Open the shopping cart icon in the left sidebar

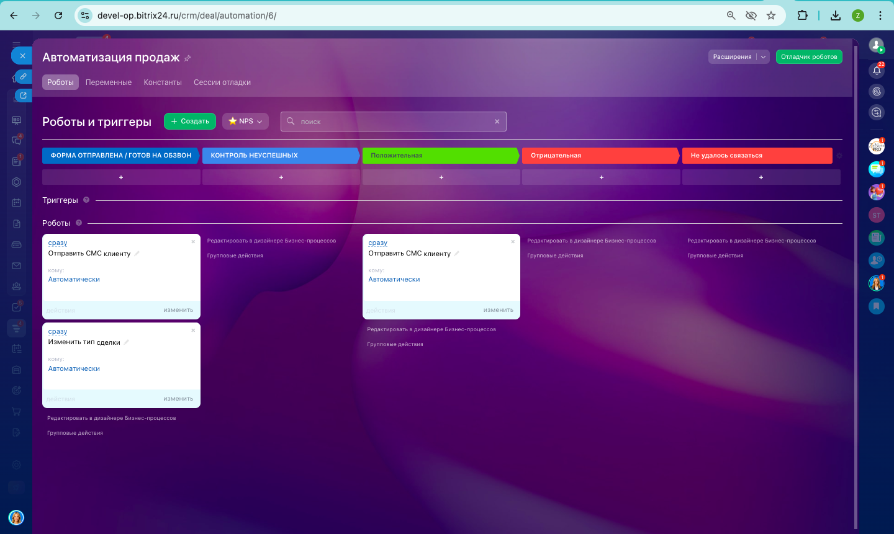[x=17, y=411]
